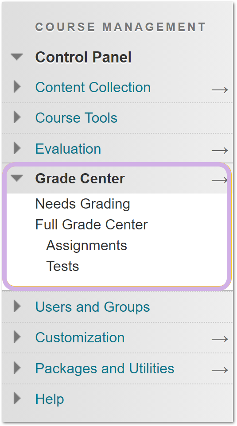
Task: Click the Customization right-arrow icon
Action: click(220, 339)
